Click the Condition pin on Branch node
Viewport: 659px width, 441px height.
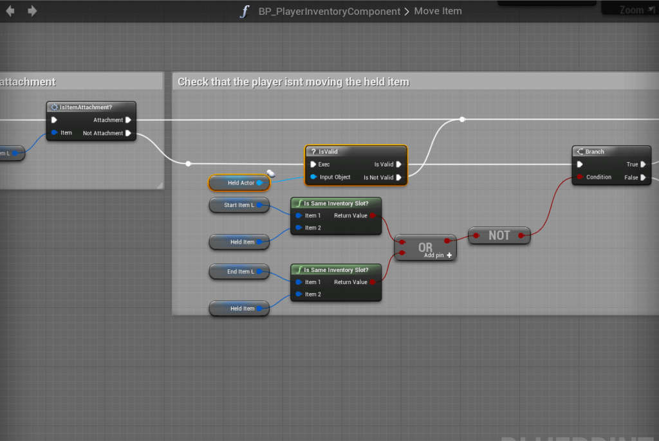(x=580, y=177)
